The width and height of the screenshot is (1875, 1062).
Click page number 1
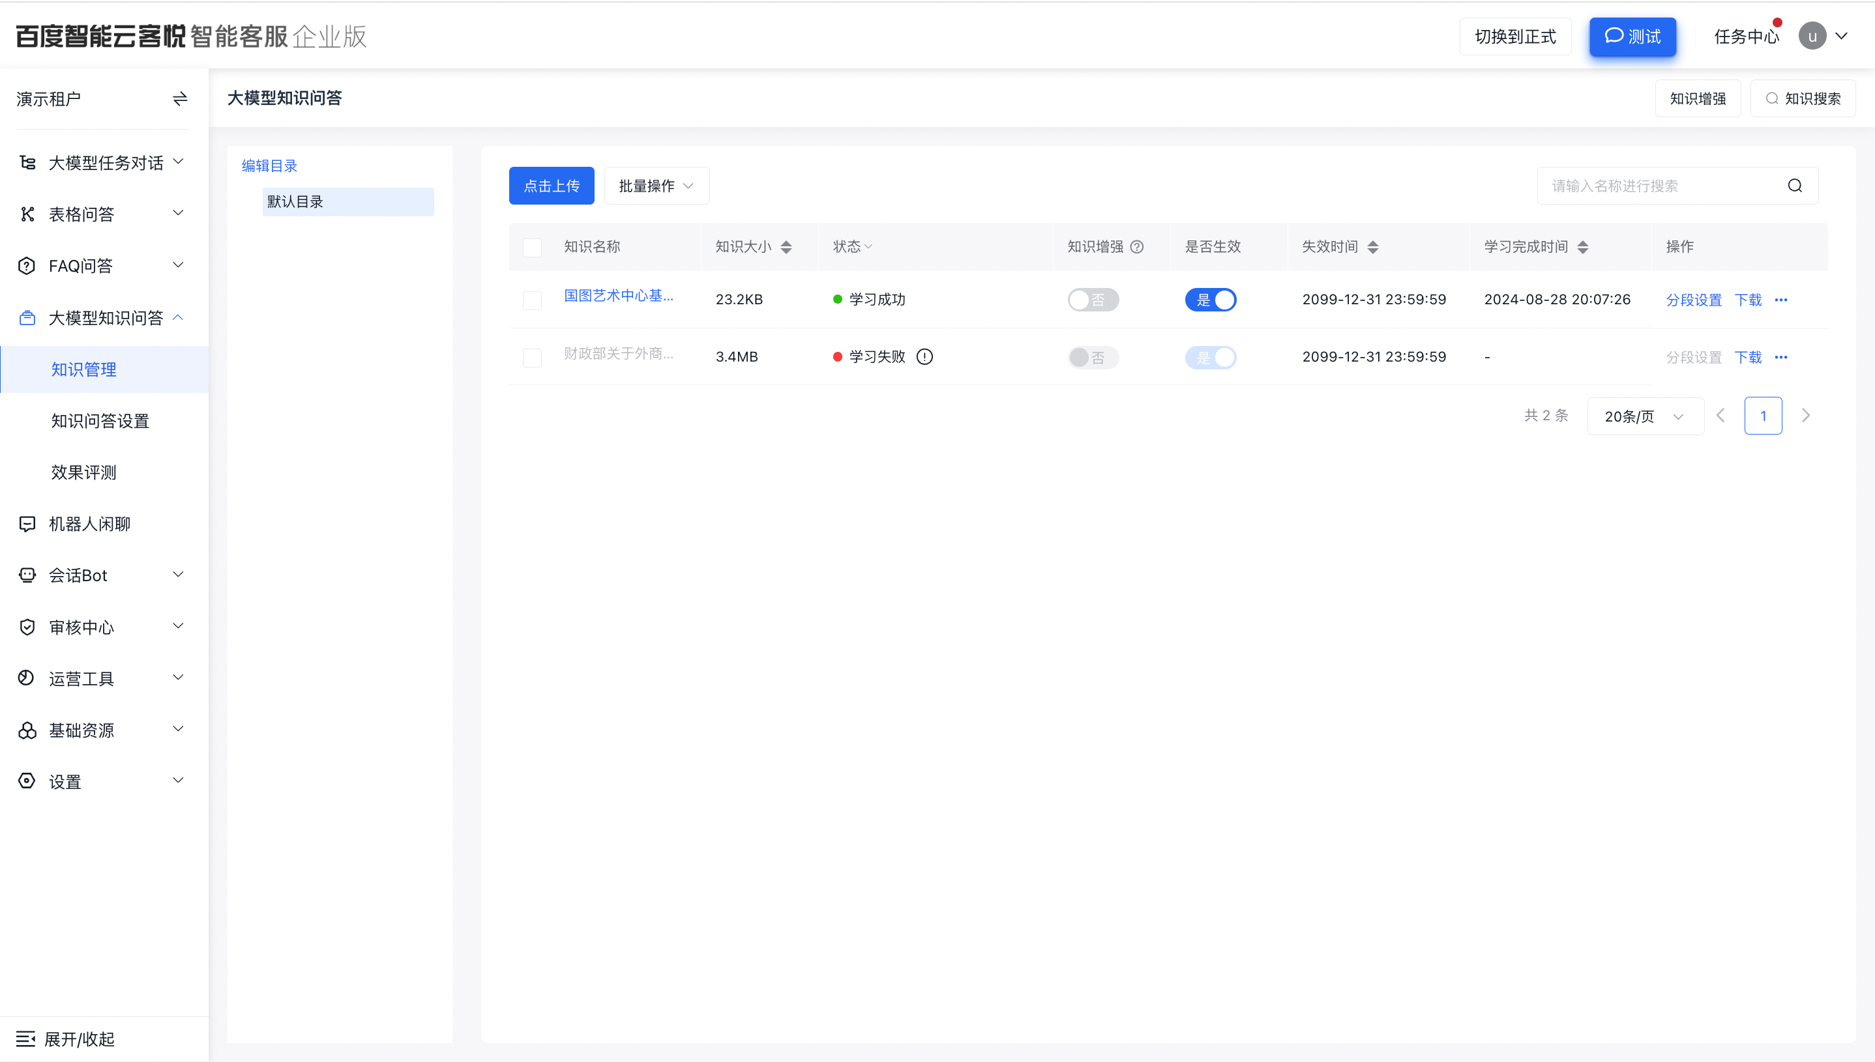1764,416
